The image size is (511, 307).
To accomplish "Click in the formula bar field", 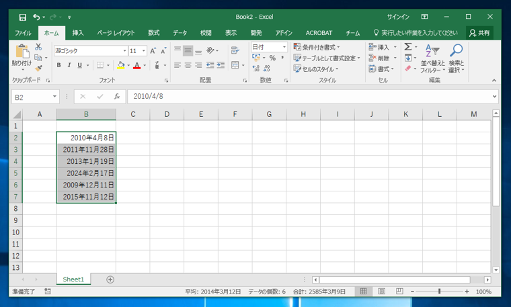I will 309,96.
